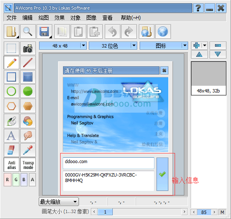The height and width of the screenshot is (219, 231).
Task: Save using the floppy disk icon
Action: [44, 32]
